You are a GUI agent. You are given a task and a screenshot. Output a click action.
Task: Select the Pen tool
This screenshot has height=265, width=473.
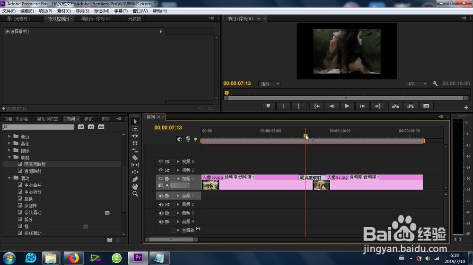[135, 179]
